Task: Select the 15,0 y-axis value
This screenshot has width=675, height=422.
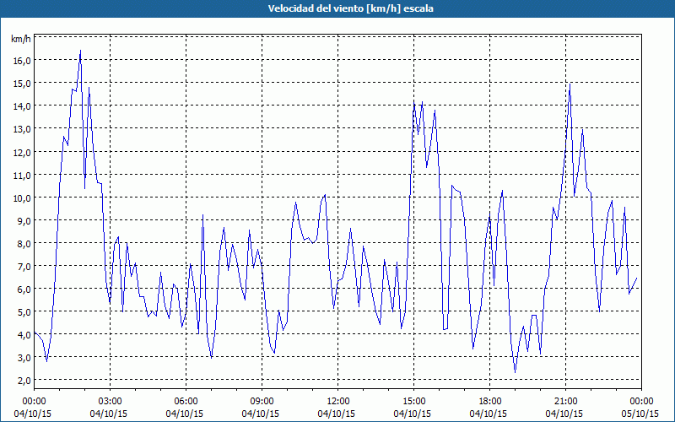Action: 22,83
